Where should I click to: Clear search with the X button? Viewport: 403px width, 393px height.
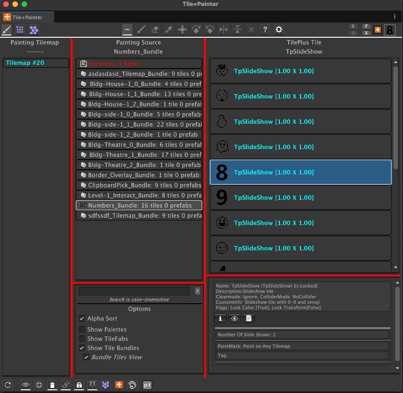point(198,291)
